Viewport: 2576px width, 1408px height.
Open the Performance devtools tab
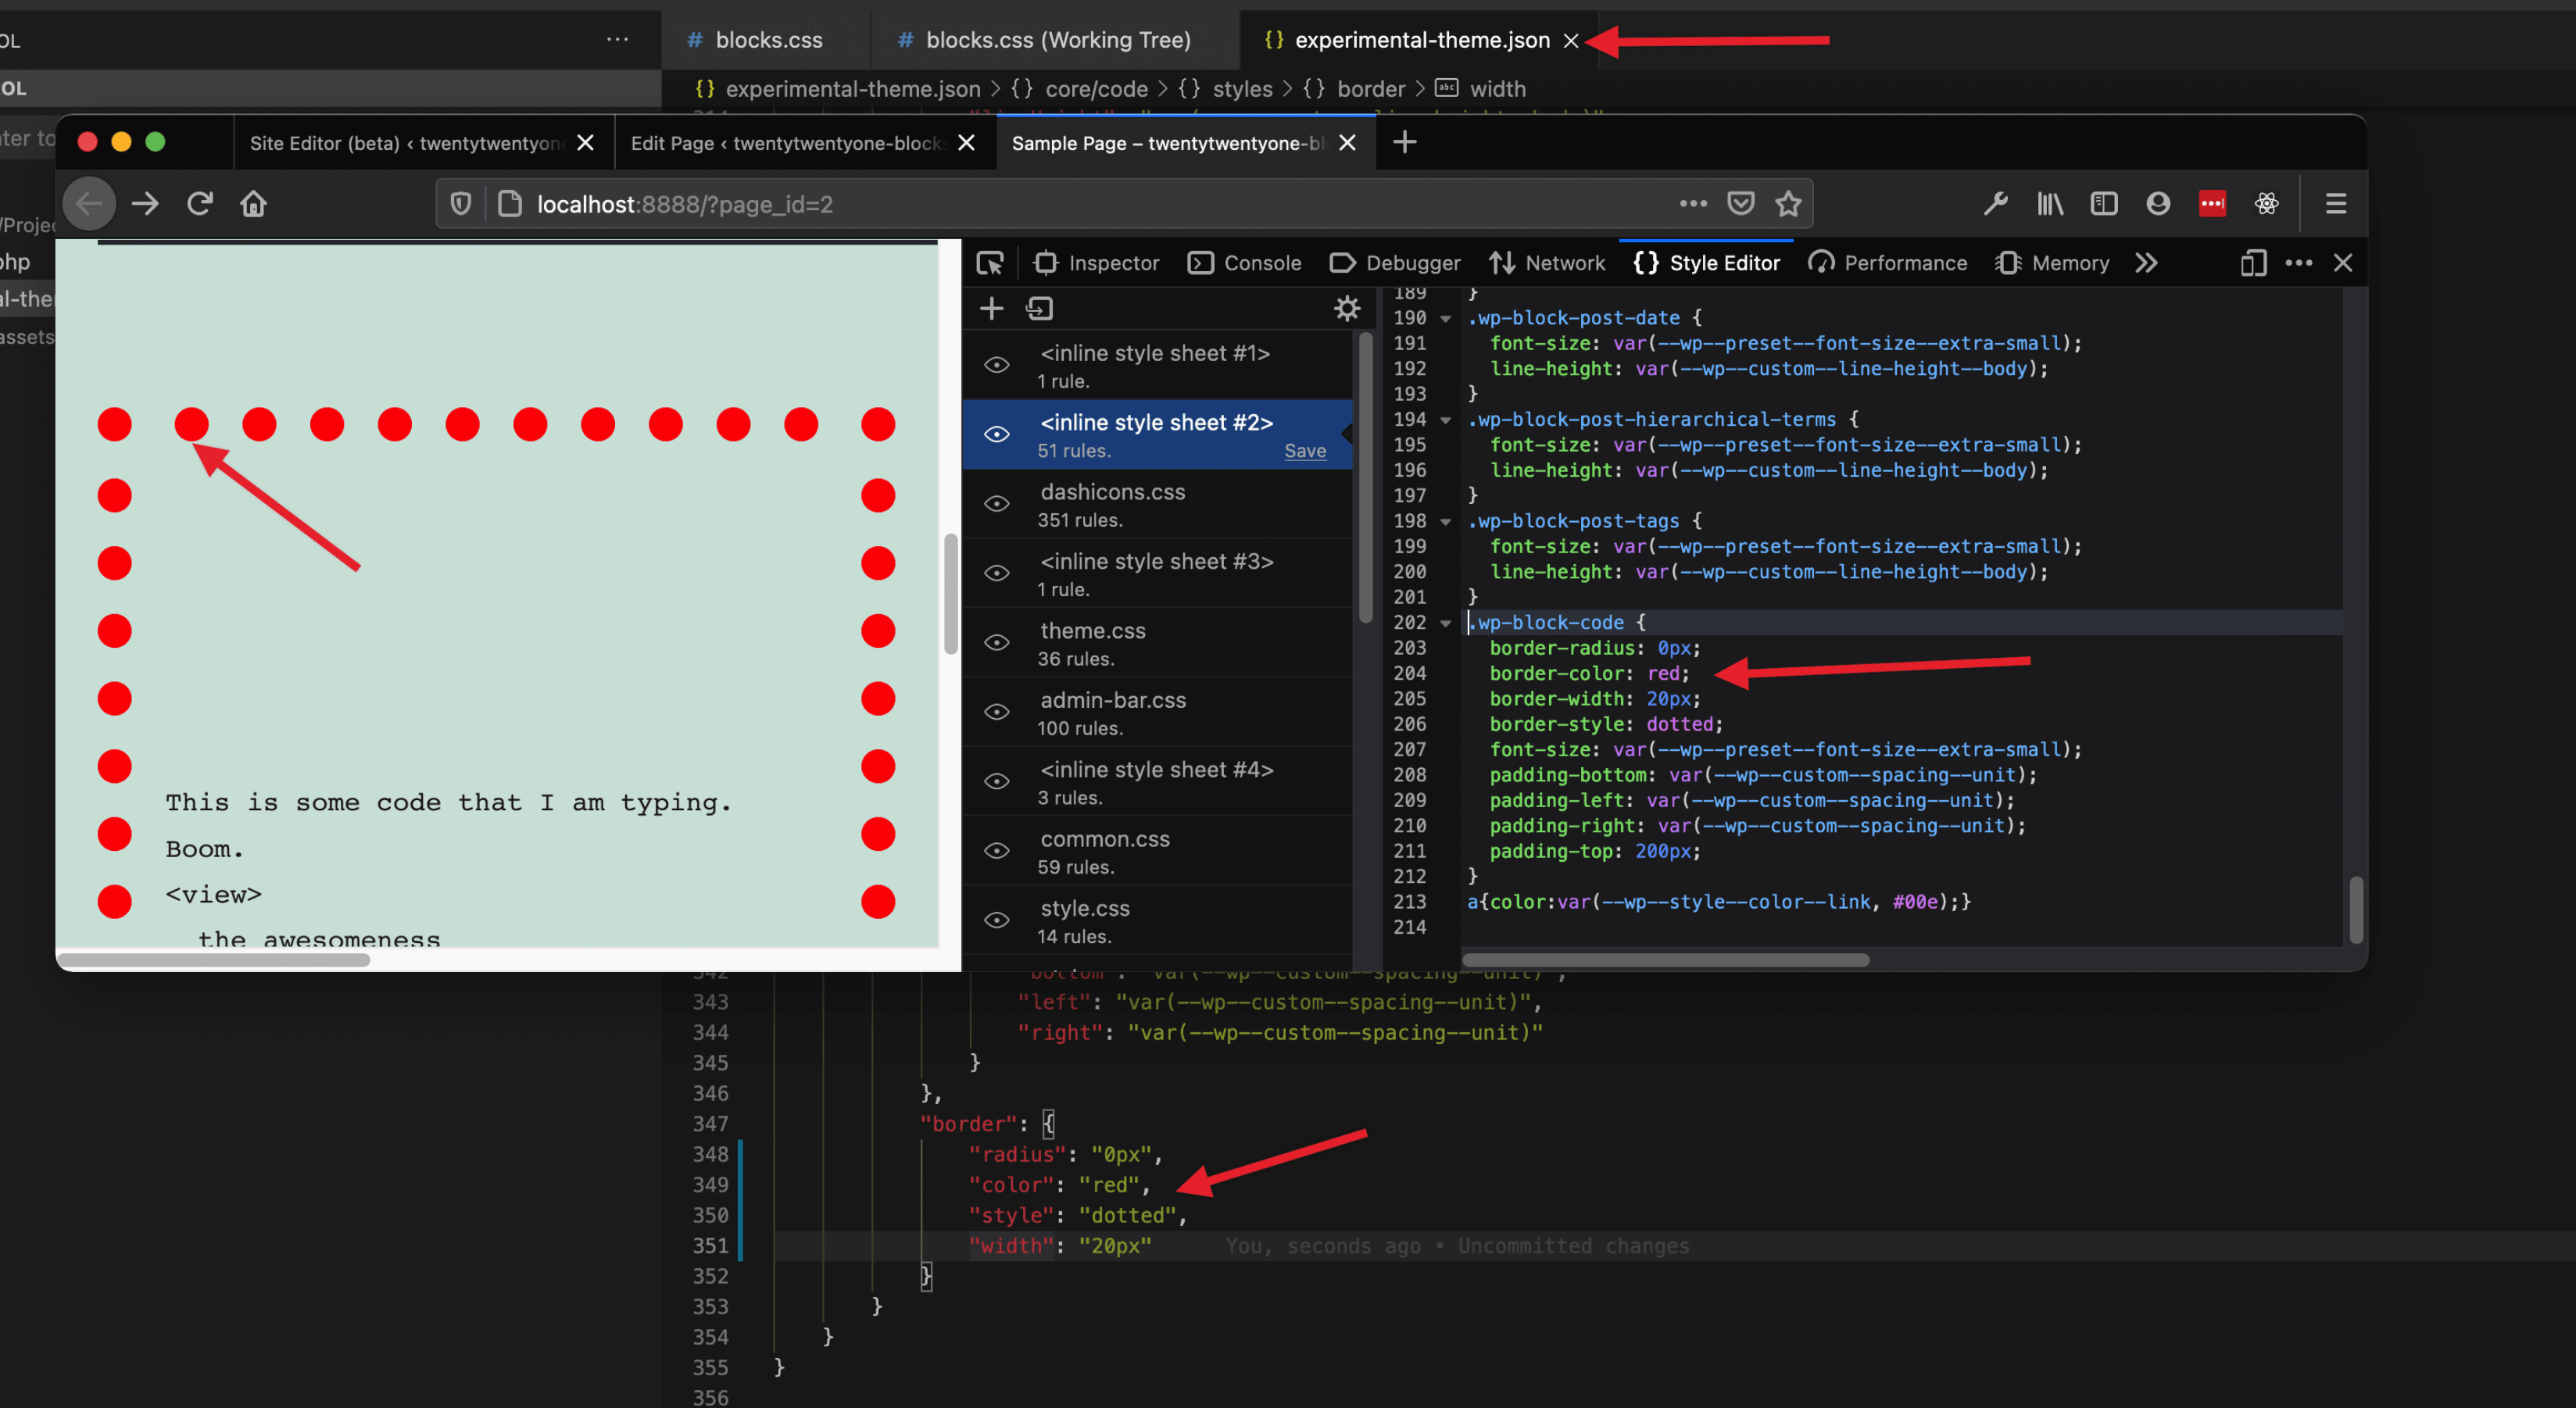pos(1887,263)
